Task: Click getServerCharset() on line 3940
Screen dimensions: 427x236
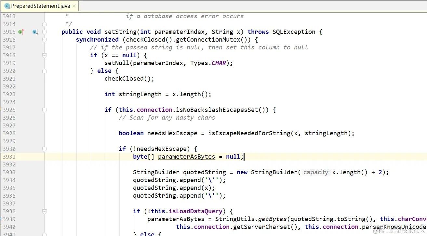Action: 265,227
